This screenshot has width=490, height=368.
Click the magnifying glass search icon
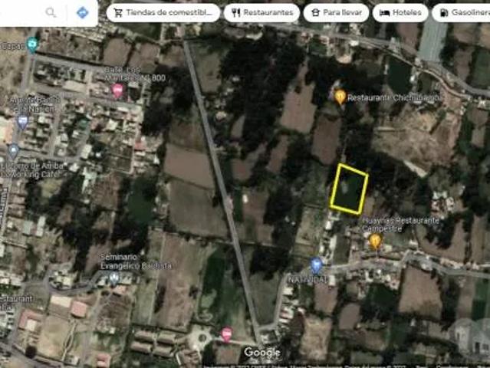(x=51, y=13)
